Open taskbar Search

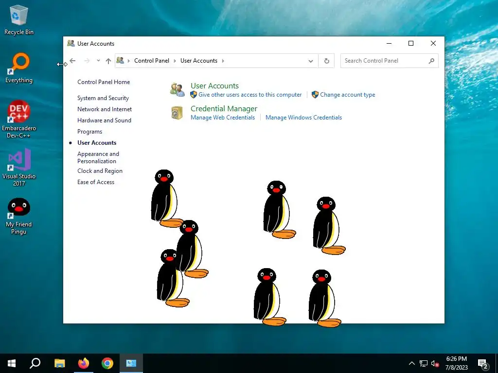(35, 363)
